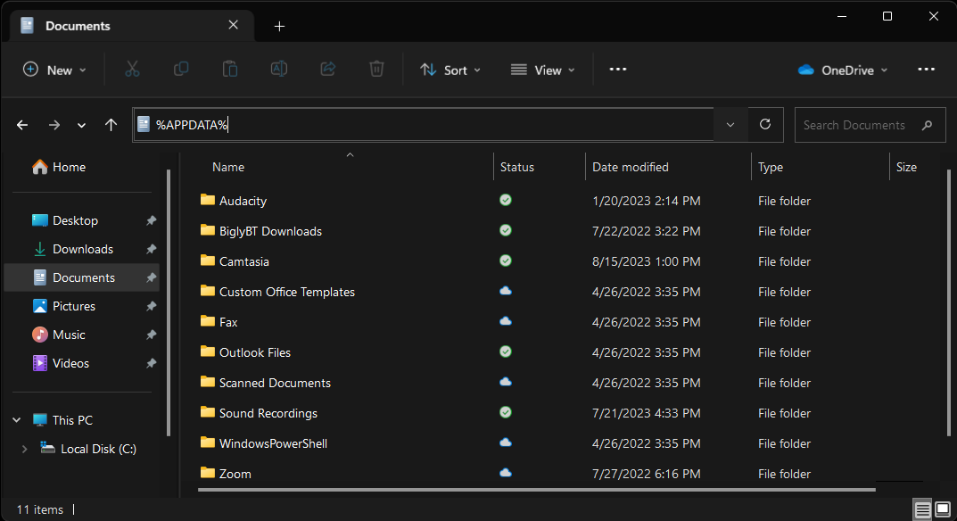The height and width of the screenshot is (521, 957).
Task: Open Desktop in navigation pane
Action: (x=75, y=220)
